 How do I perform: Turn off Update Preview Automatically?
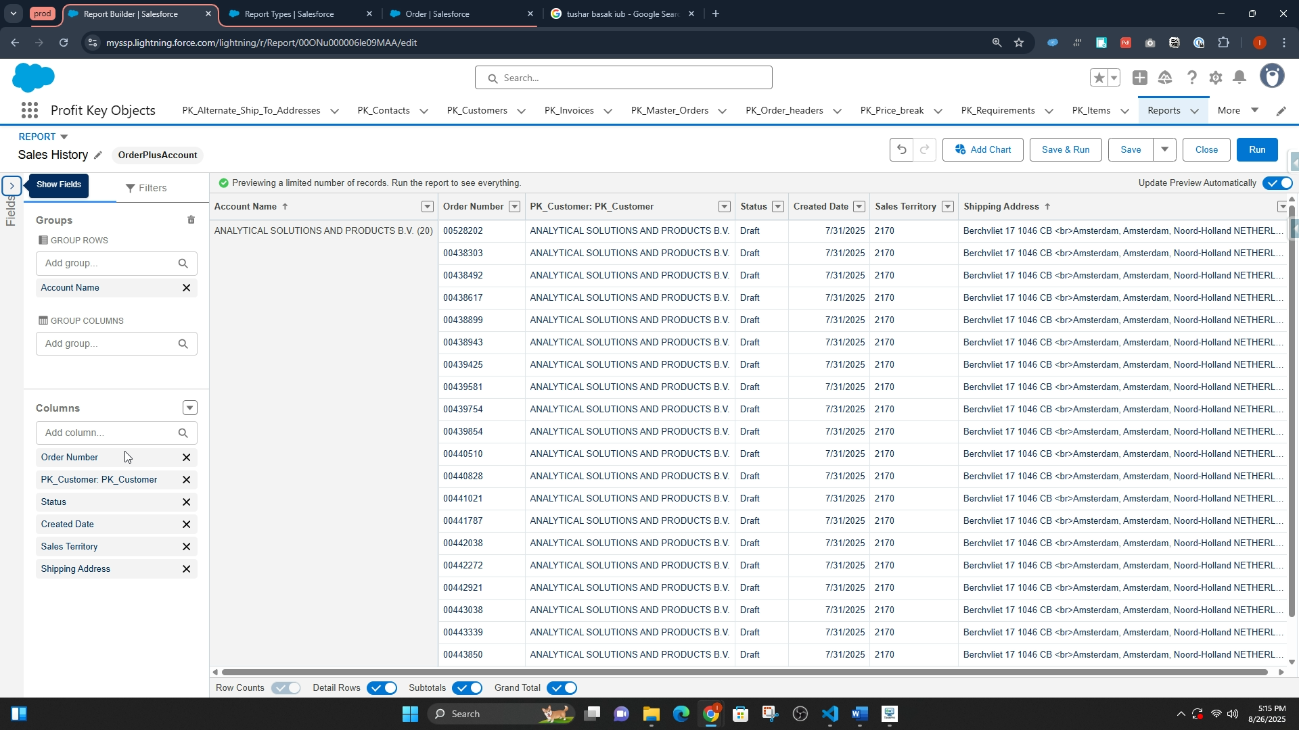point(1277,183)
